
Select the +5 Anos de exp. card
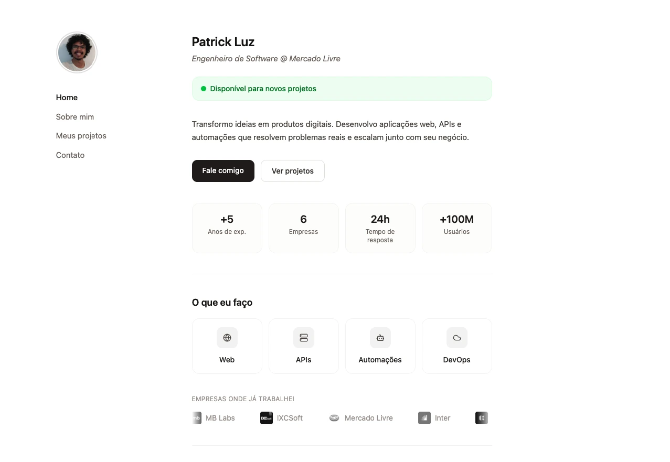tap(227, 228)
